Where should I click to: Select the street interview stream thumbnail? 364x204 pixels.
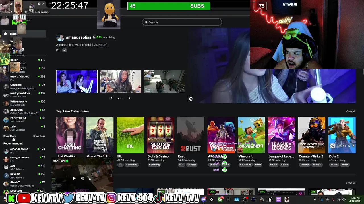tap(121, 81)
